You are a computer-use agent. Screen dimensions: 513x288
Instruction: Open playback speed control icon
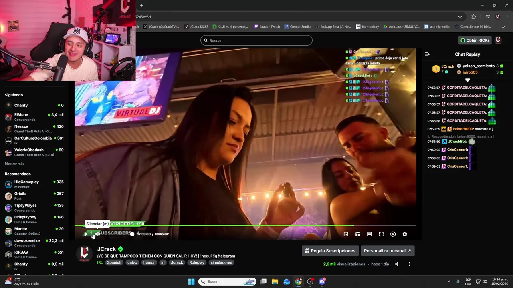click(393, 234)
